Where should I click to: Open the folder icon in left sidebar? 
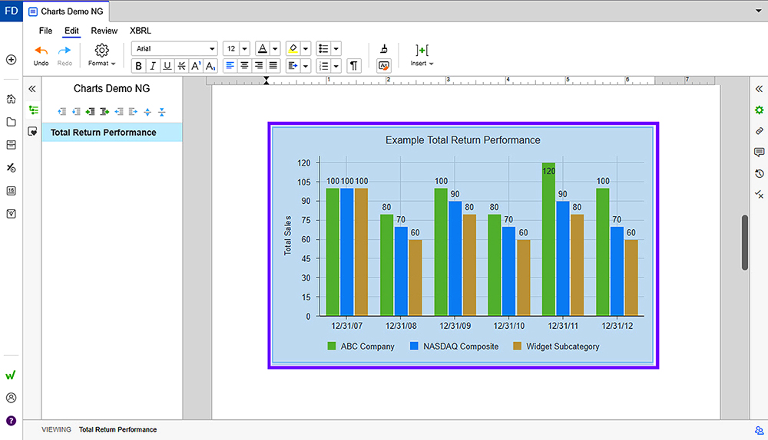click(11, 122)
